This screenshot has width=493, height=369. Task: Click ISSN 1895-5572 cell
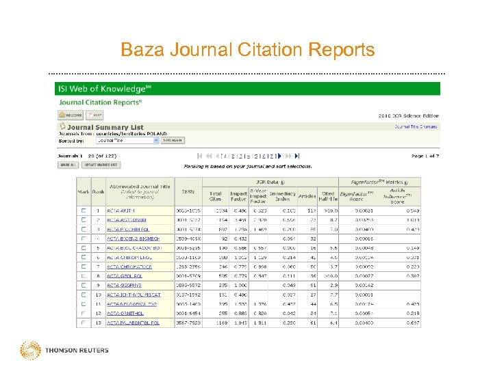click(188, 286)
